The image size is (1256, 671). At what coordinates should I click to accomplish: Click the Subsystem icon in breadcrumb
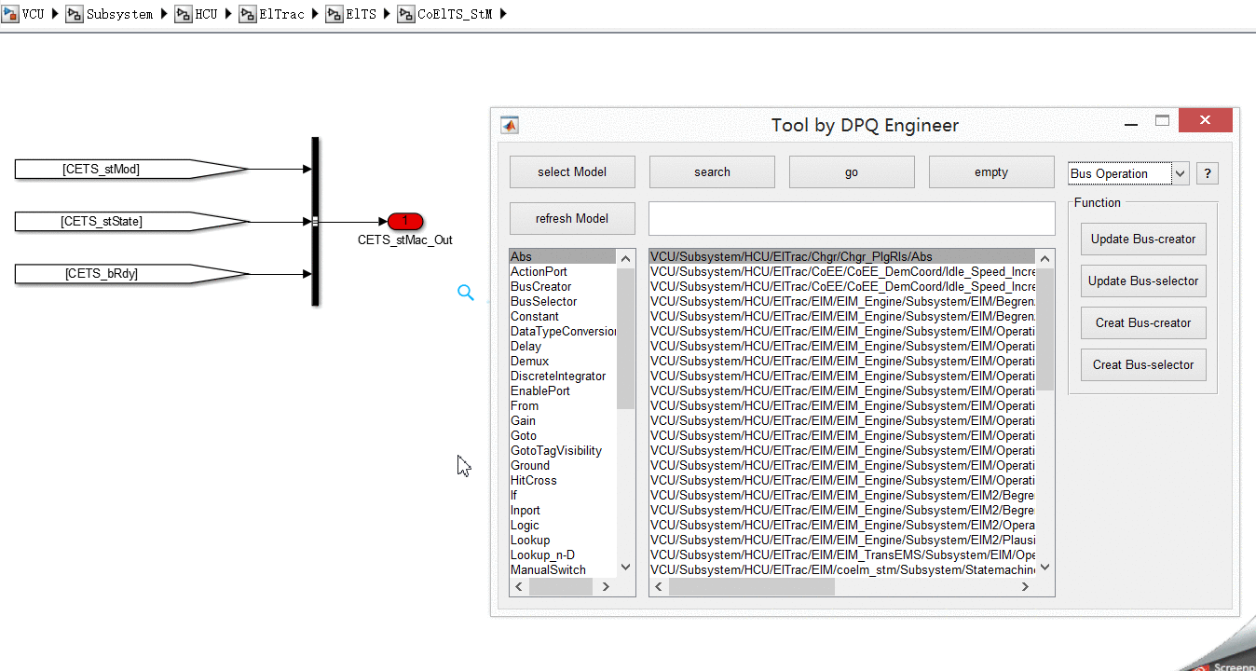tap(74, 15)
